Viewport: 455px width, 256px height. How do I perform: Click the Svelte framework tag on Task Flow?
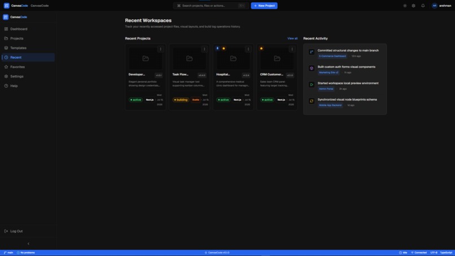tap(195, 99)
